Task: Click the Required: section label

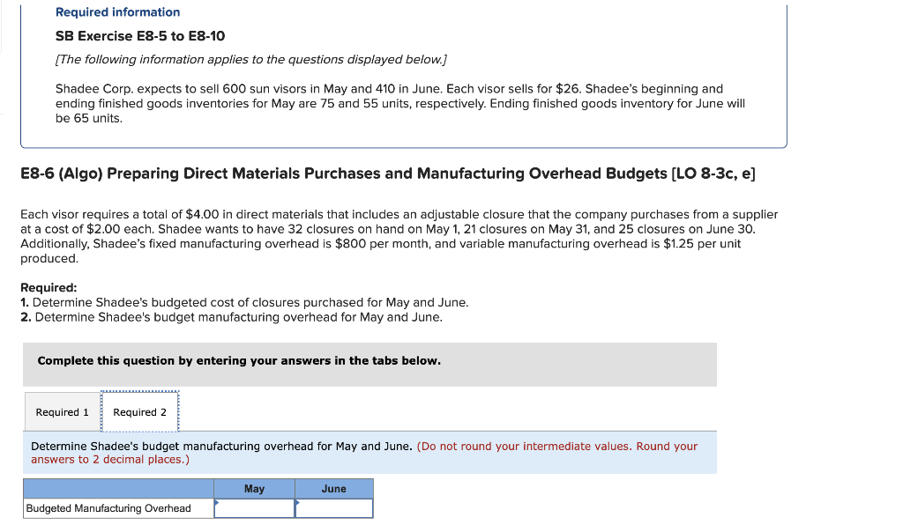Action: (x=48, y=287)
